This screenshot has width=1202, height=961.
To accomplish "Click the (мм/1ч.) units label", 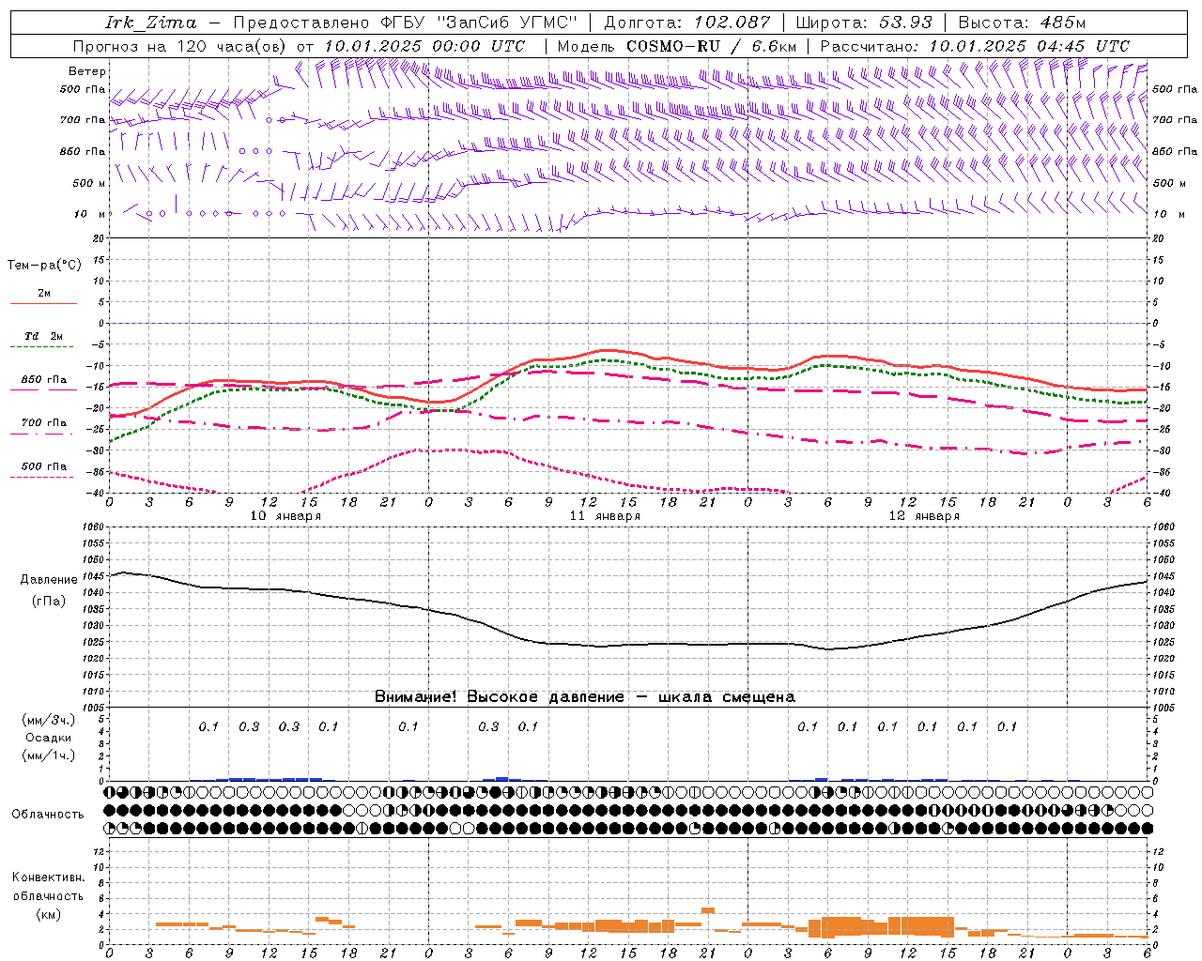I will pyautogui.click(x=49, y=755).
